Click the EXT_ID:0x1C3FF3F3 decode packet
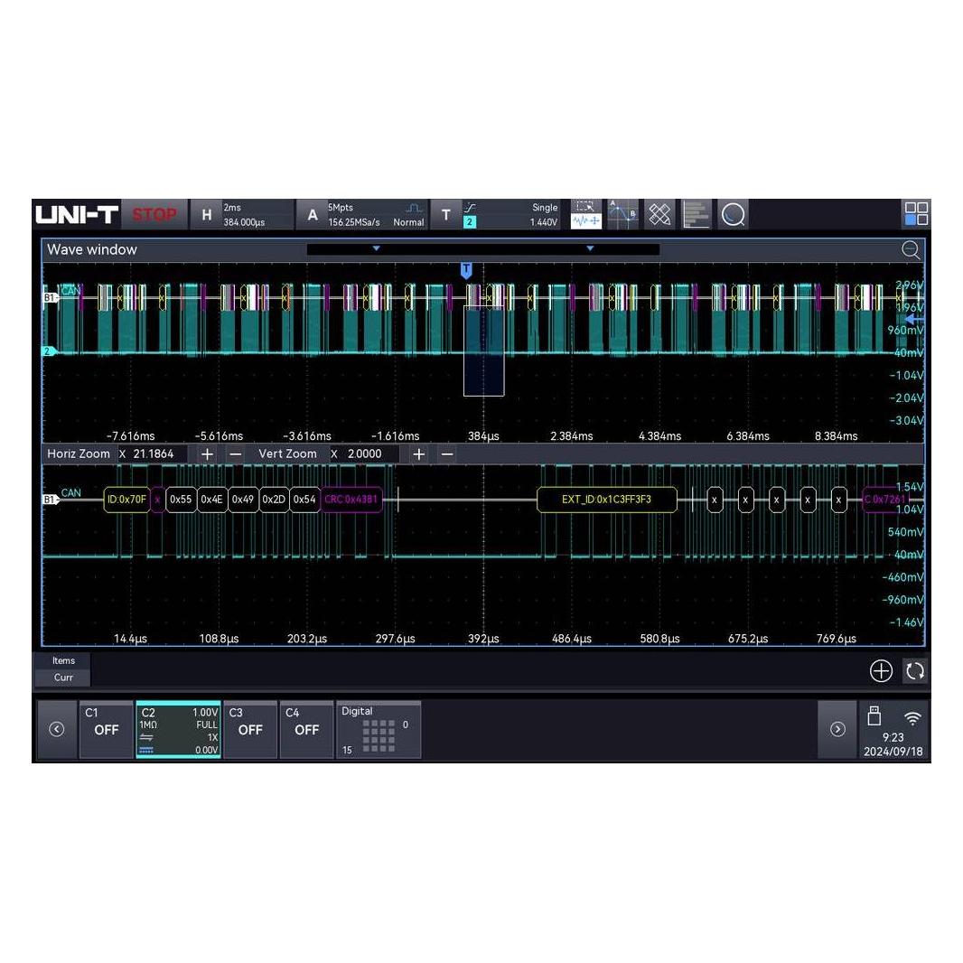The width and height of the screenshot is (963, 963). click(x=607, y=500)
